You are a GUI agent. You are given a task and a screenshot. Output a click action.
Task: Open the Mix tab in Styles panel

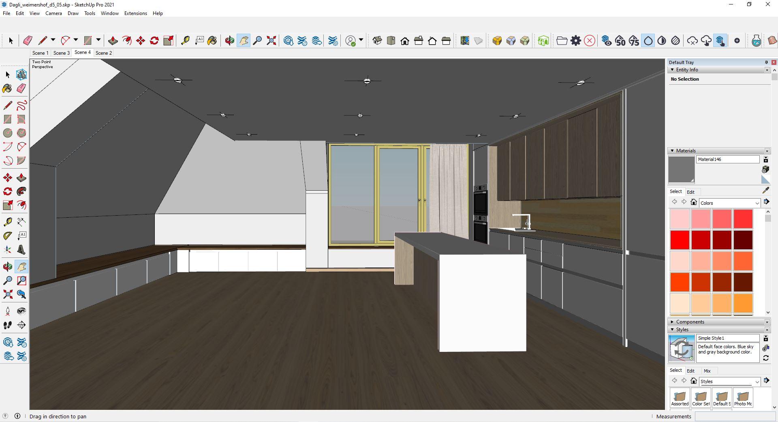point(707,371)
